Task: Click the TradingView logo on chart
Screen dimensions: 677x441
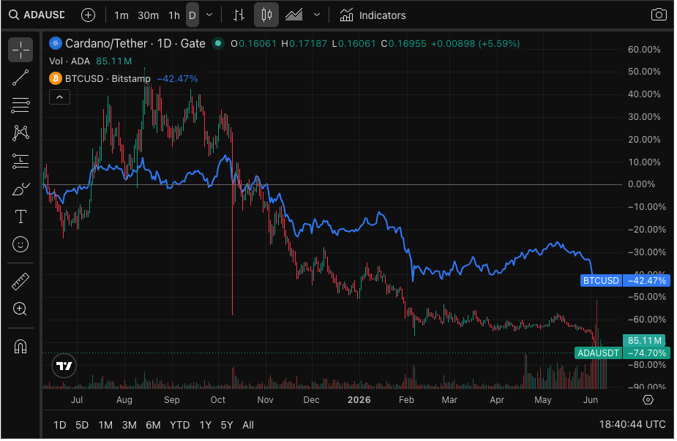Action: [x=64, y=366]
